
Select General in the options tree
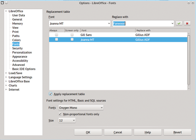click(17, 19)
